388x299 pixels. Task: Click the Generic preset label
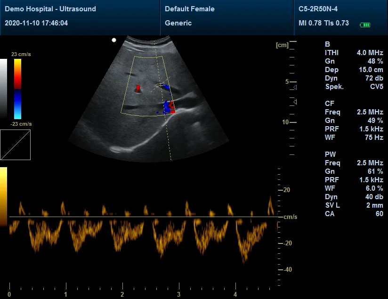[178, 23]
